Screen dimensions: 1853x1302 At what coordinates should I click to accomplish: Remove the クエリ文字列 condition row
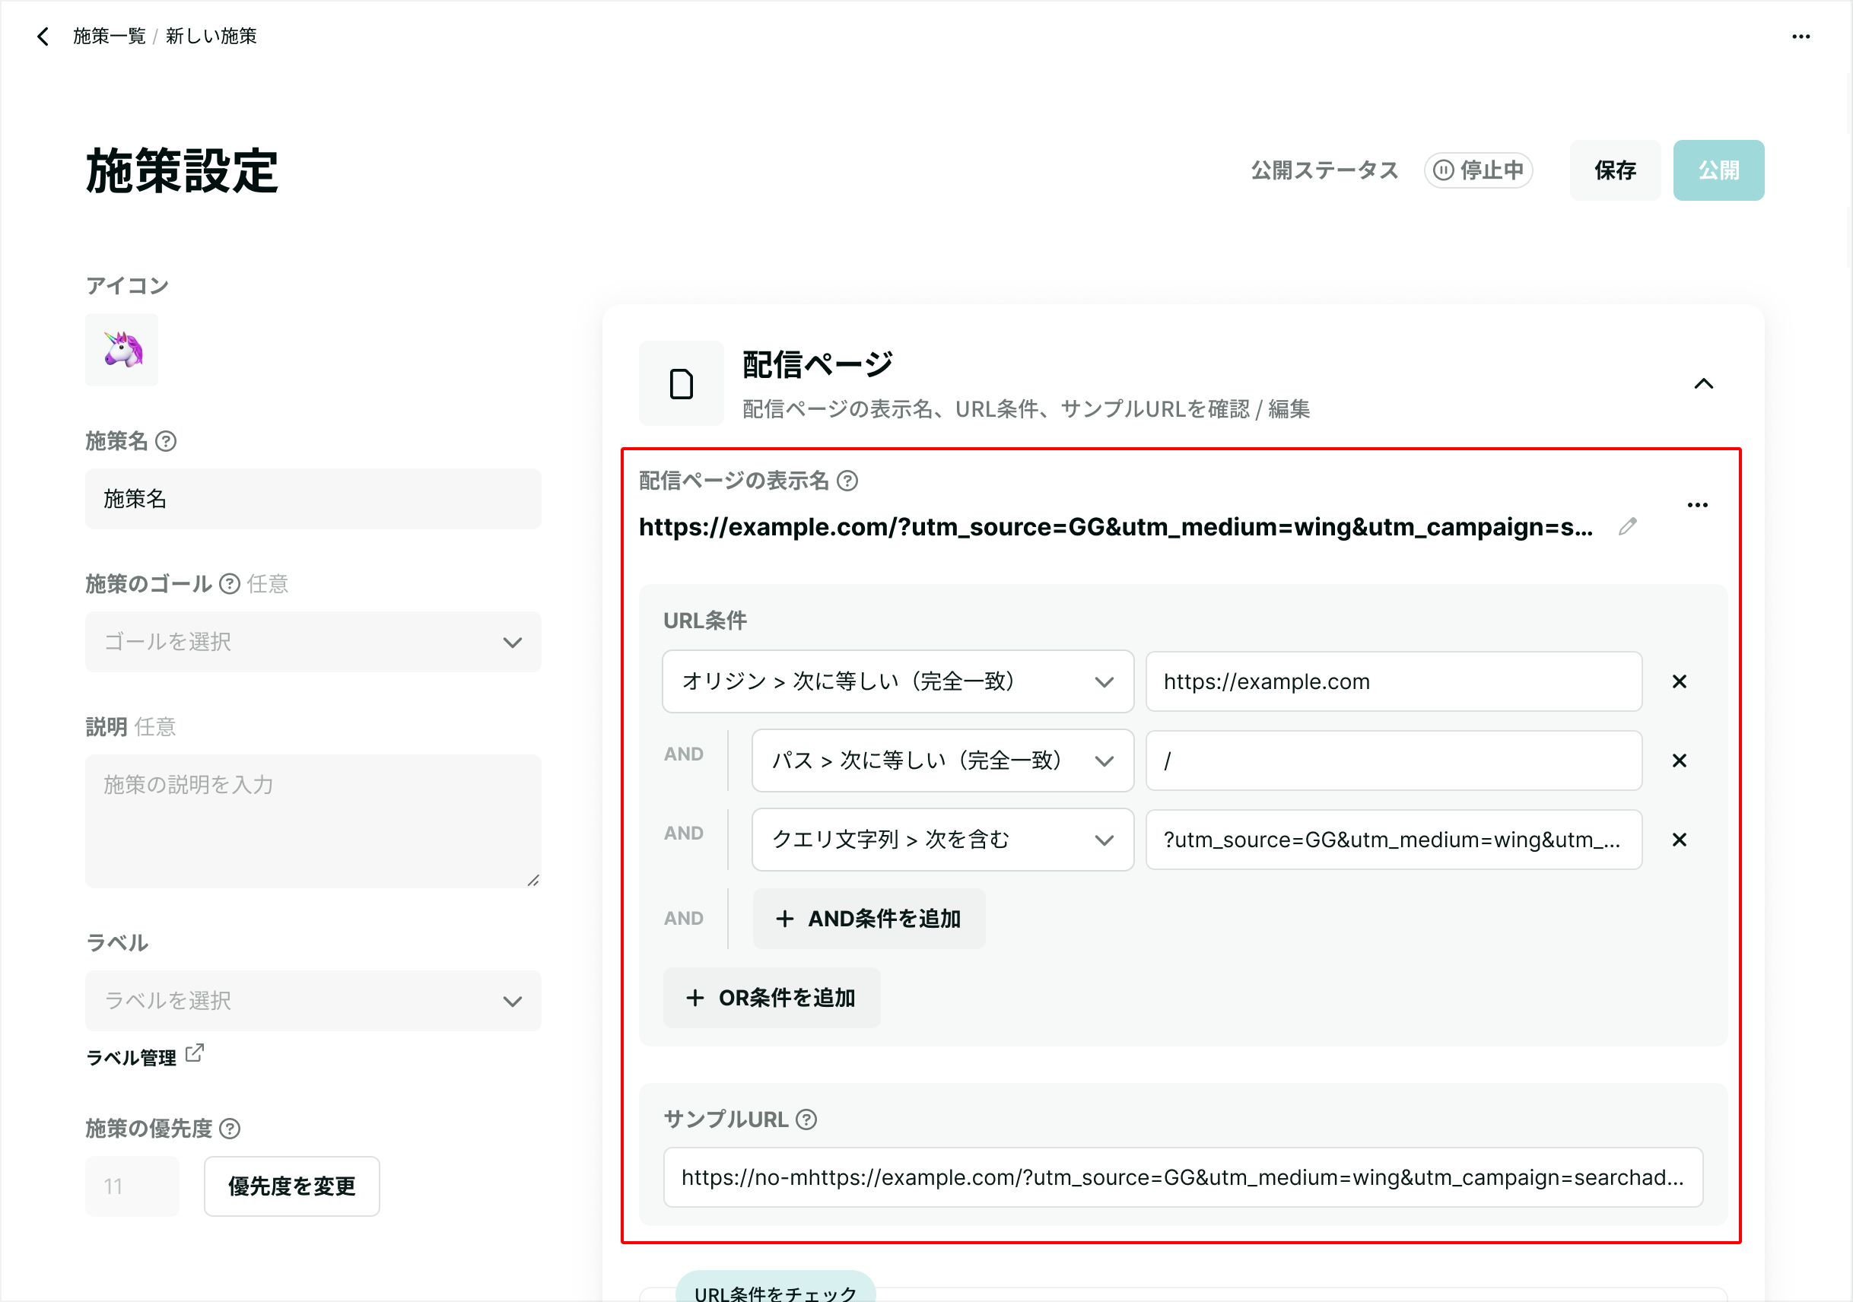1680,840
